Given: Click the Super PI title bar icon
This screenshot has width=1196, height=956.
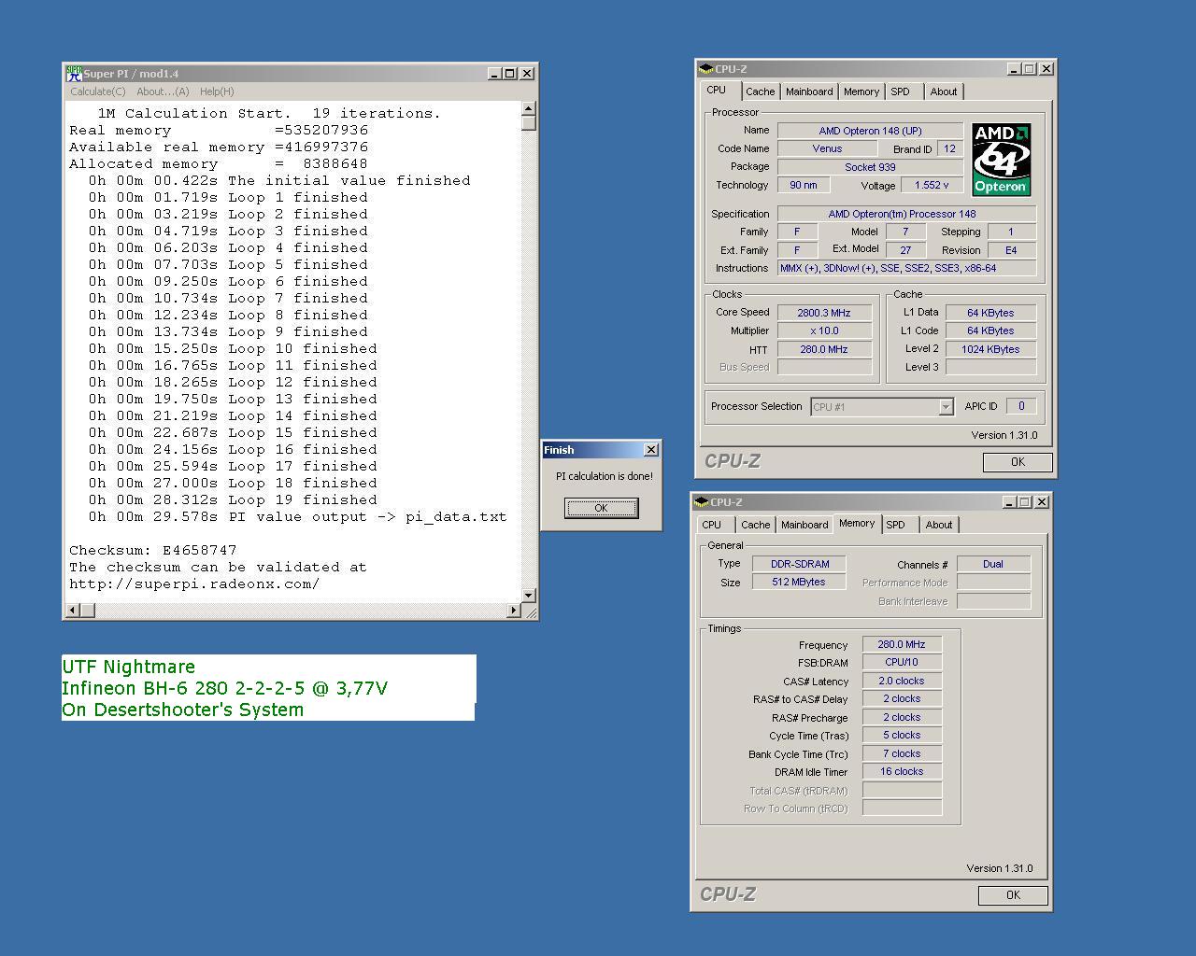Looking at the screenshot, I should [74, 74].
